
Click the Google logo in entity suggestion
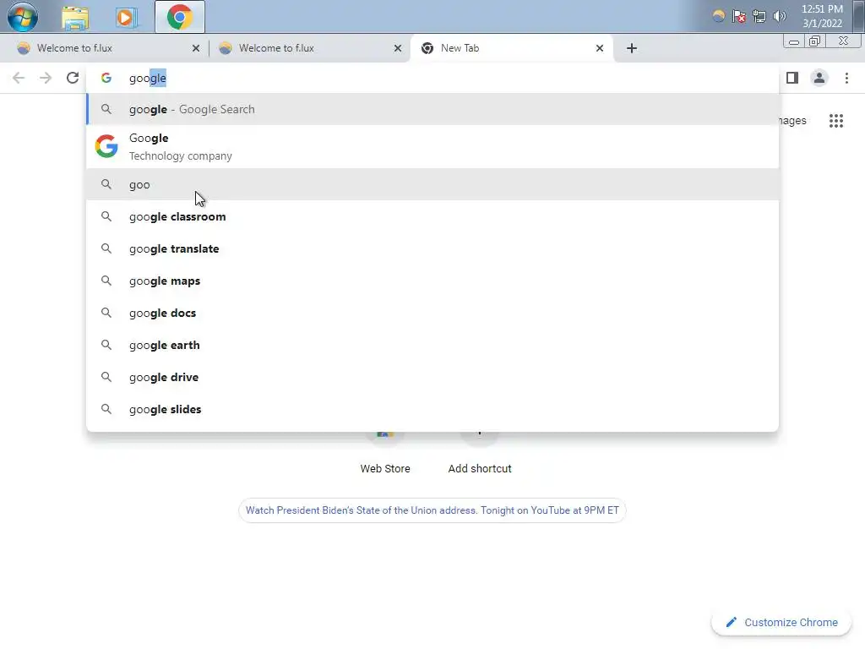(106, 146)
